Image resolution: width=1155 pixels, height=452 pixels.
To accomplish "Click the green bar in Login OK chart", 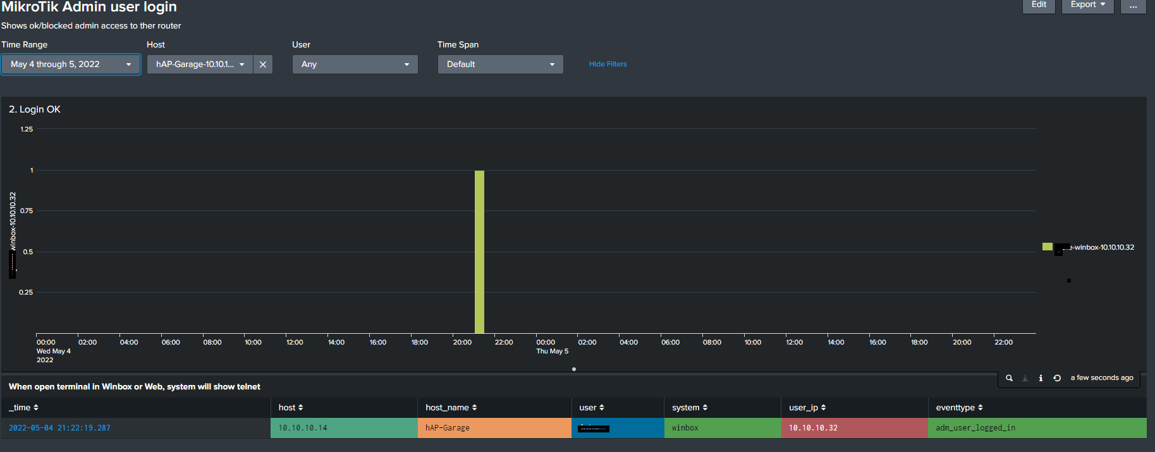I will [x=479, y=252].
